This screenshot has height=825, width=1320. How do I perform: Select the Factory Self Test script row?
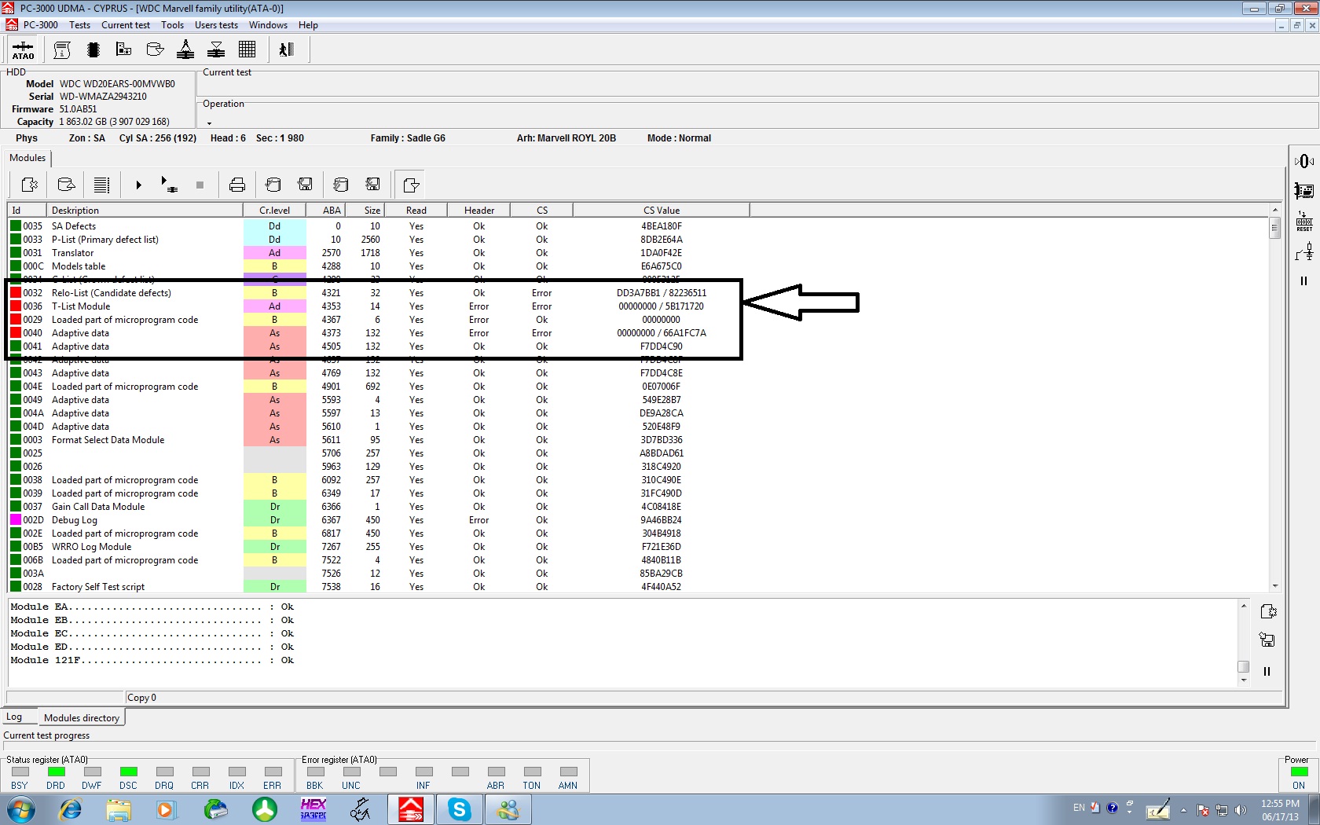pyautogui.click(x=379, y=587)
